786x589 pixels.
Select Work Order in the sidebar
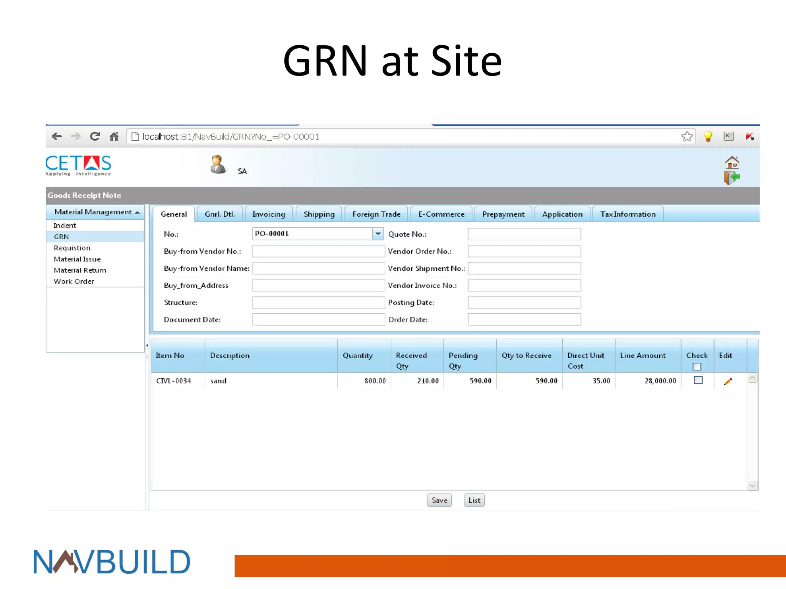(x=95, y=281)
